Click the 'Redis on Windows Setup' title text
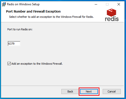The height and width of the screenshot is (99, 126). pos(23,4)
